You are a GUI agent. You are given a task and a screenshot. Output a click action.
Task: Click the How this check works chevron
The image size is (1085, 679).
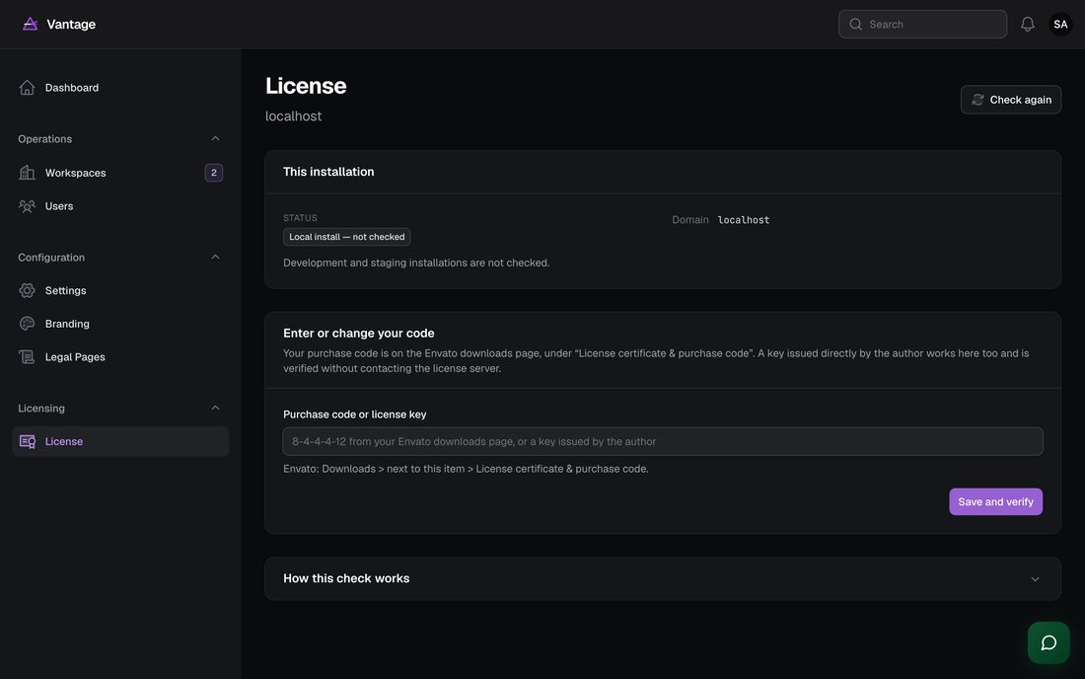point(1035,579)
